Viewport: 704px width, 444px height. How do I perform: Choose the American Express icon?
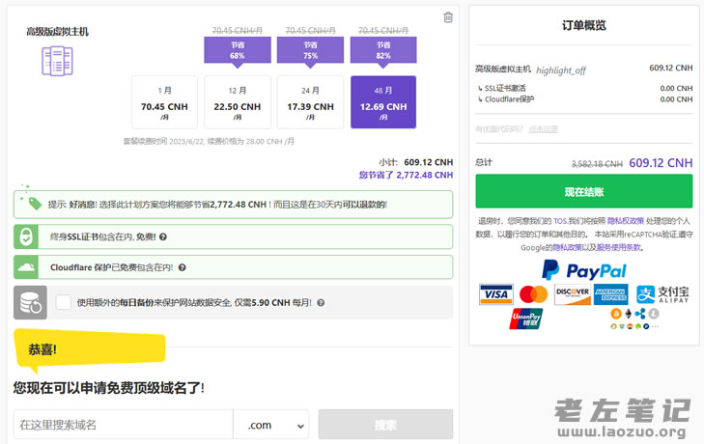[x=610, y=294]
